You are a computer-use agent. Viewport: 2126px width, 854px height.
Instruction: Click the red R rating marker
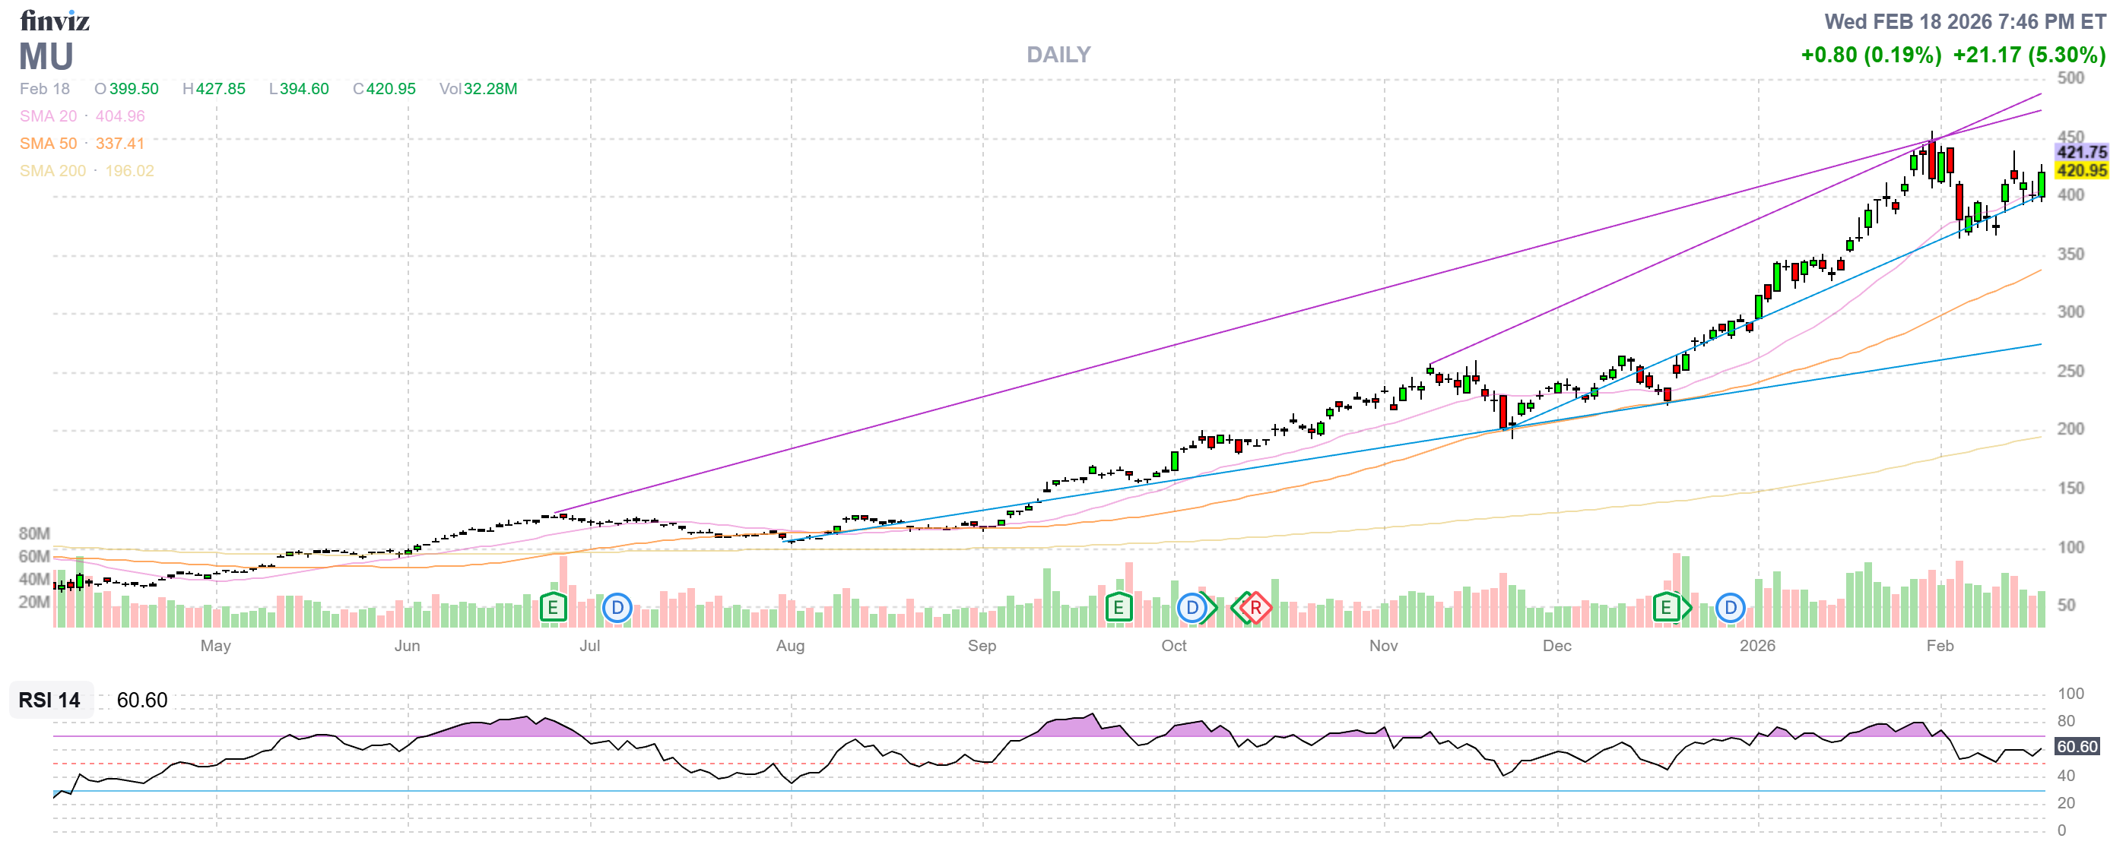tap(1255, 609)
